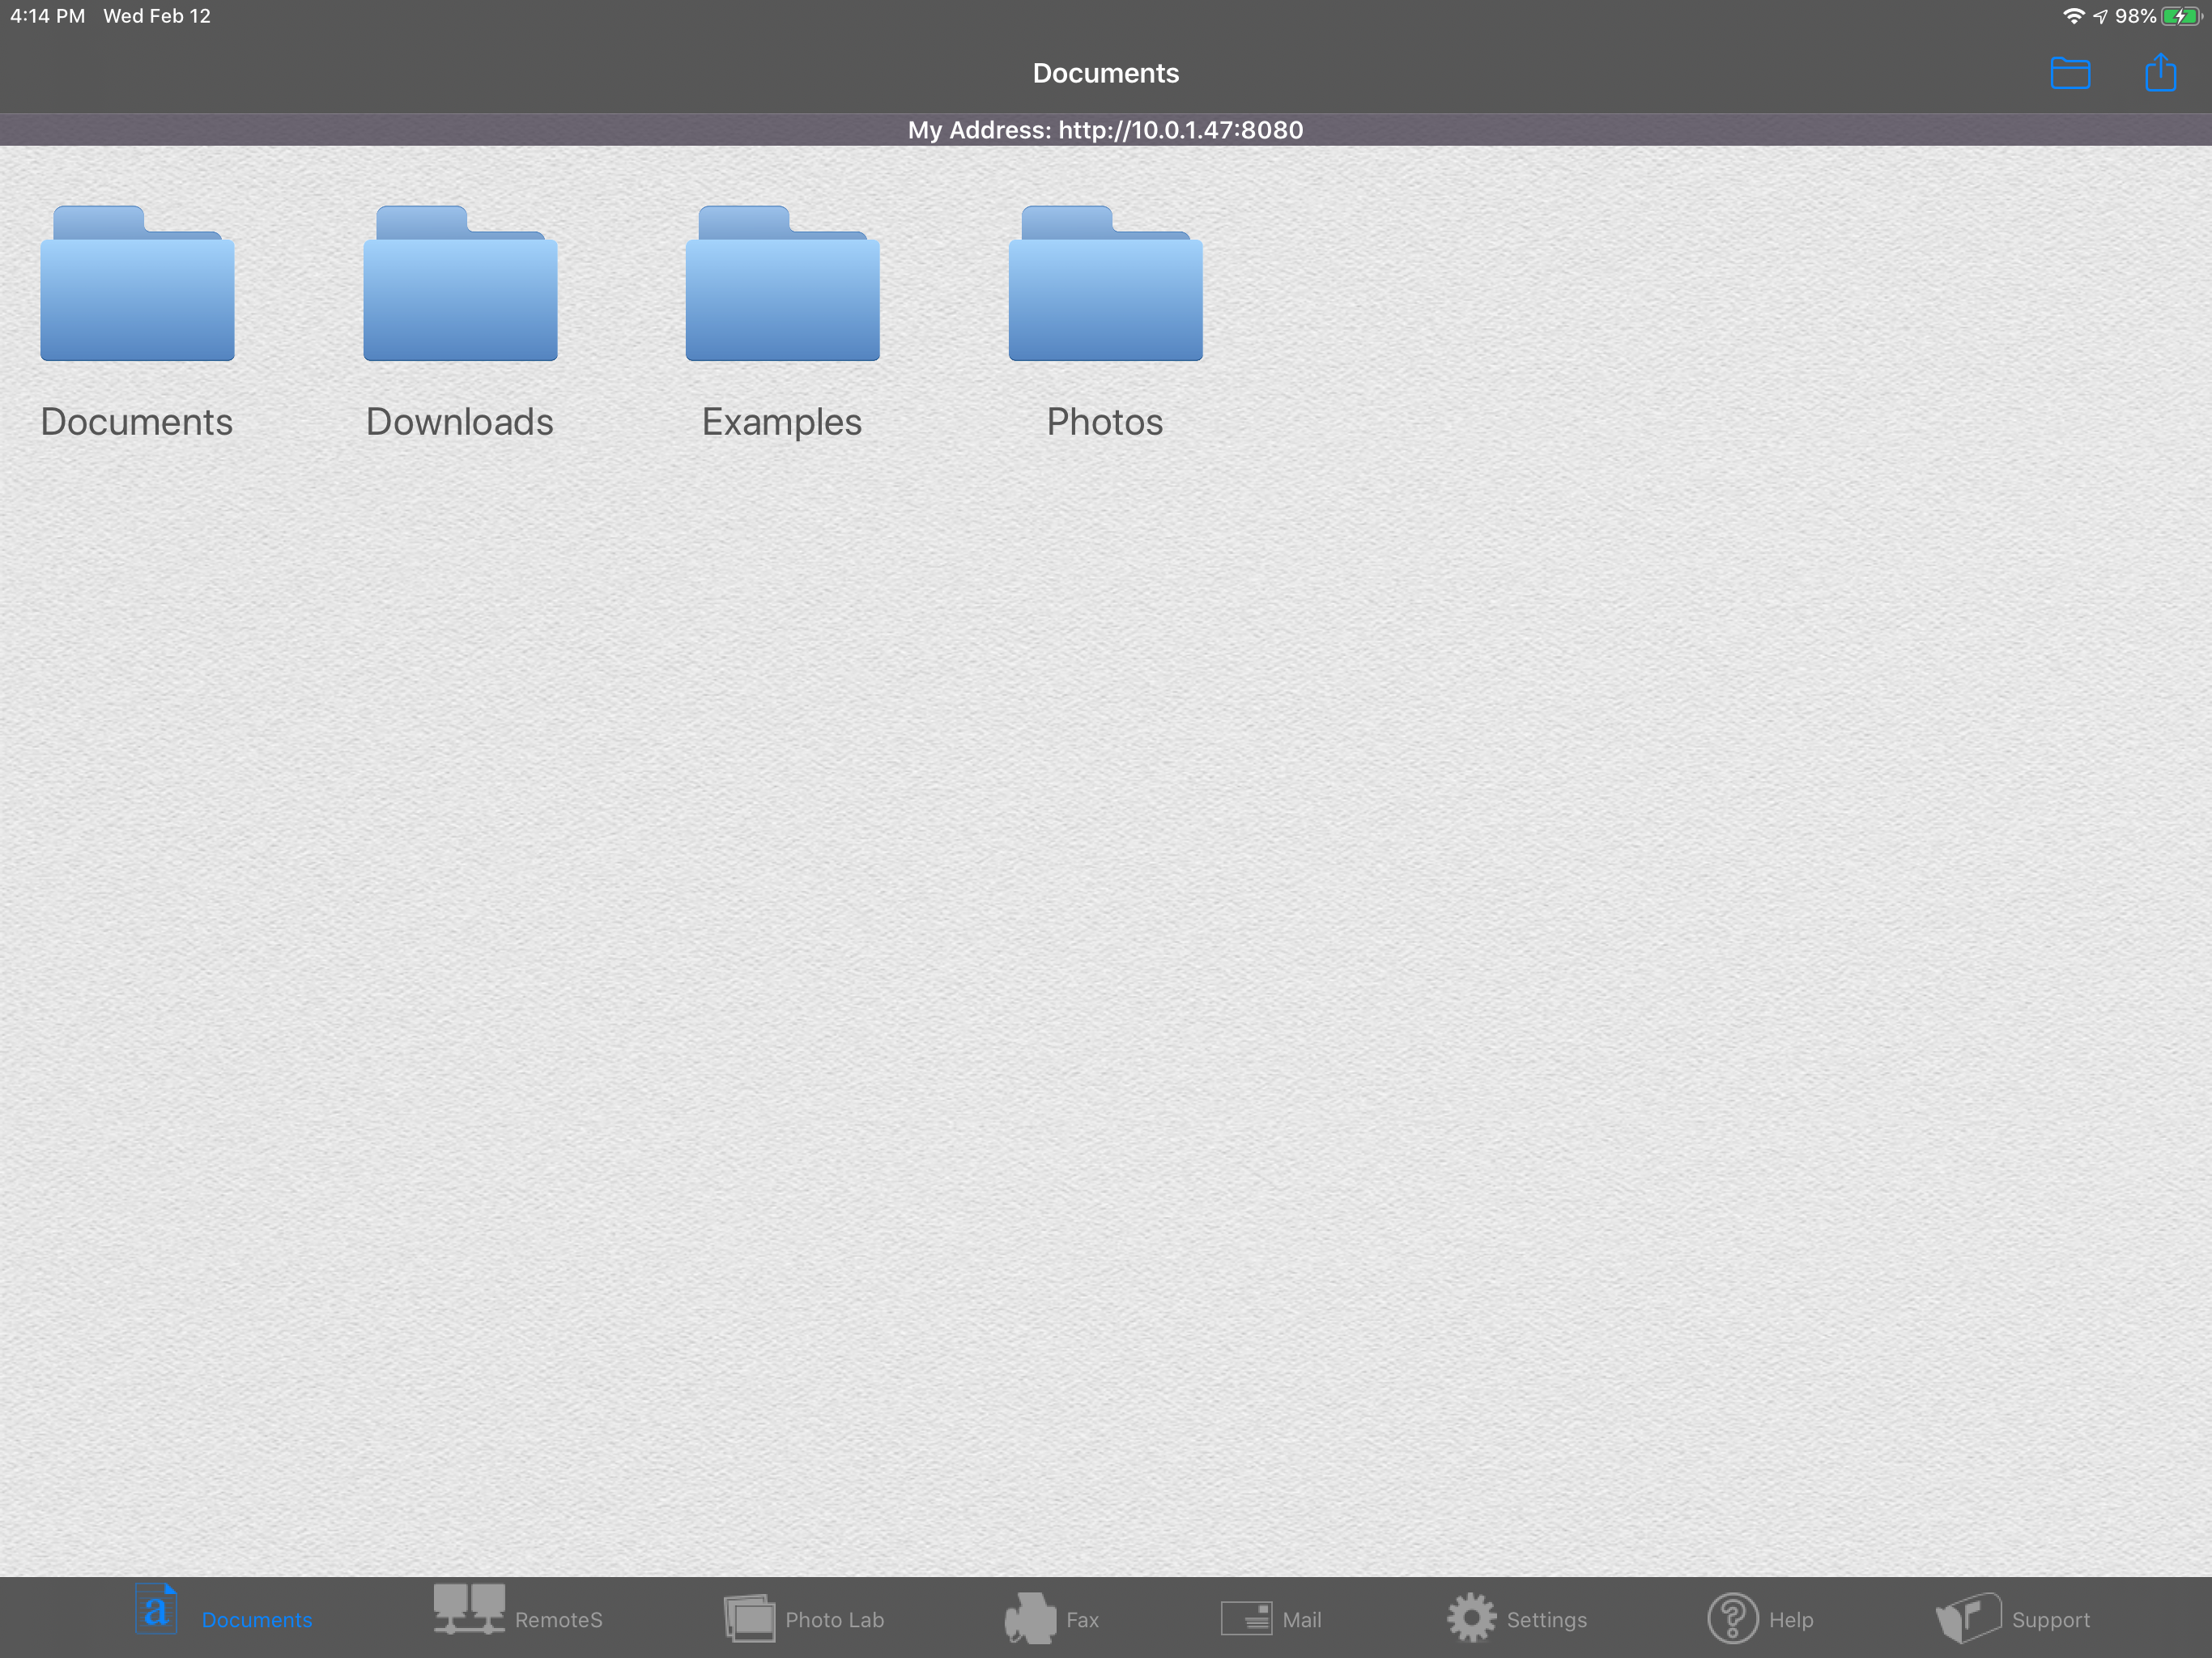
Task: Tap the Documents tab label in bottom bar
Action: [x=257, y=1620]
